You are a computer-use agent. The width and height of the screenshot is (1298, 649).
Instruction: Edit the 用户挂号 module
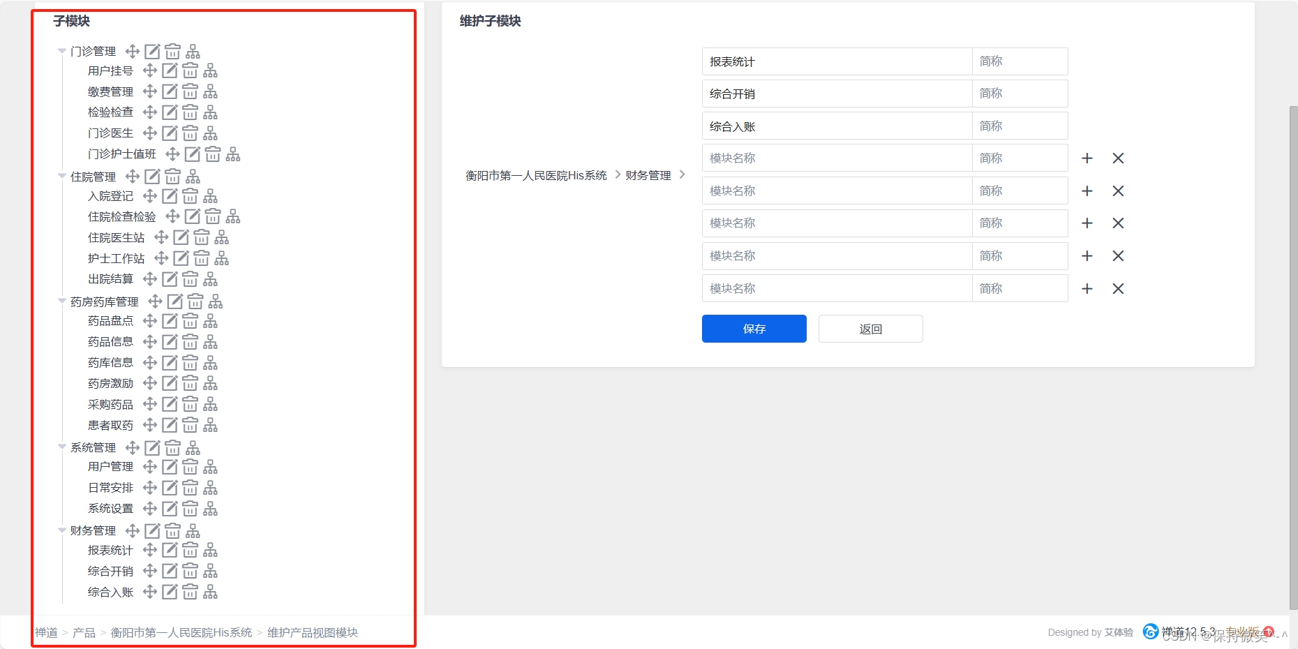point(170,70)
